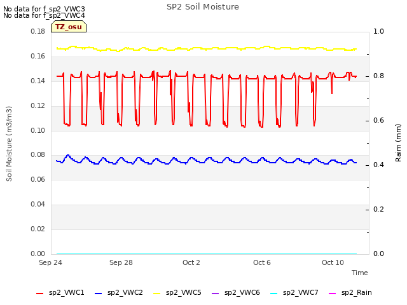This screenshot has width=407, height=305.
Task: Click the 0.6 right axis tick label
Action: [378, 121]
